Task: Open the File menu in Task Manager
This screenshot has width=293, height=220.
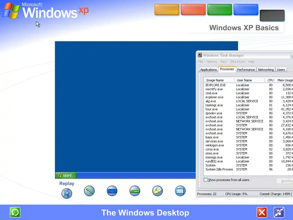Action: click(201, 62)
